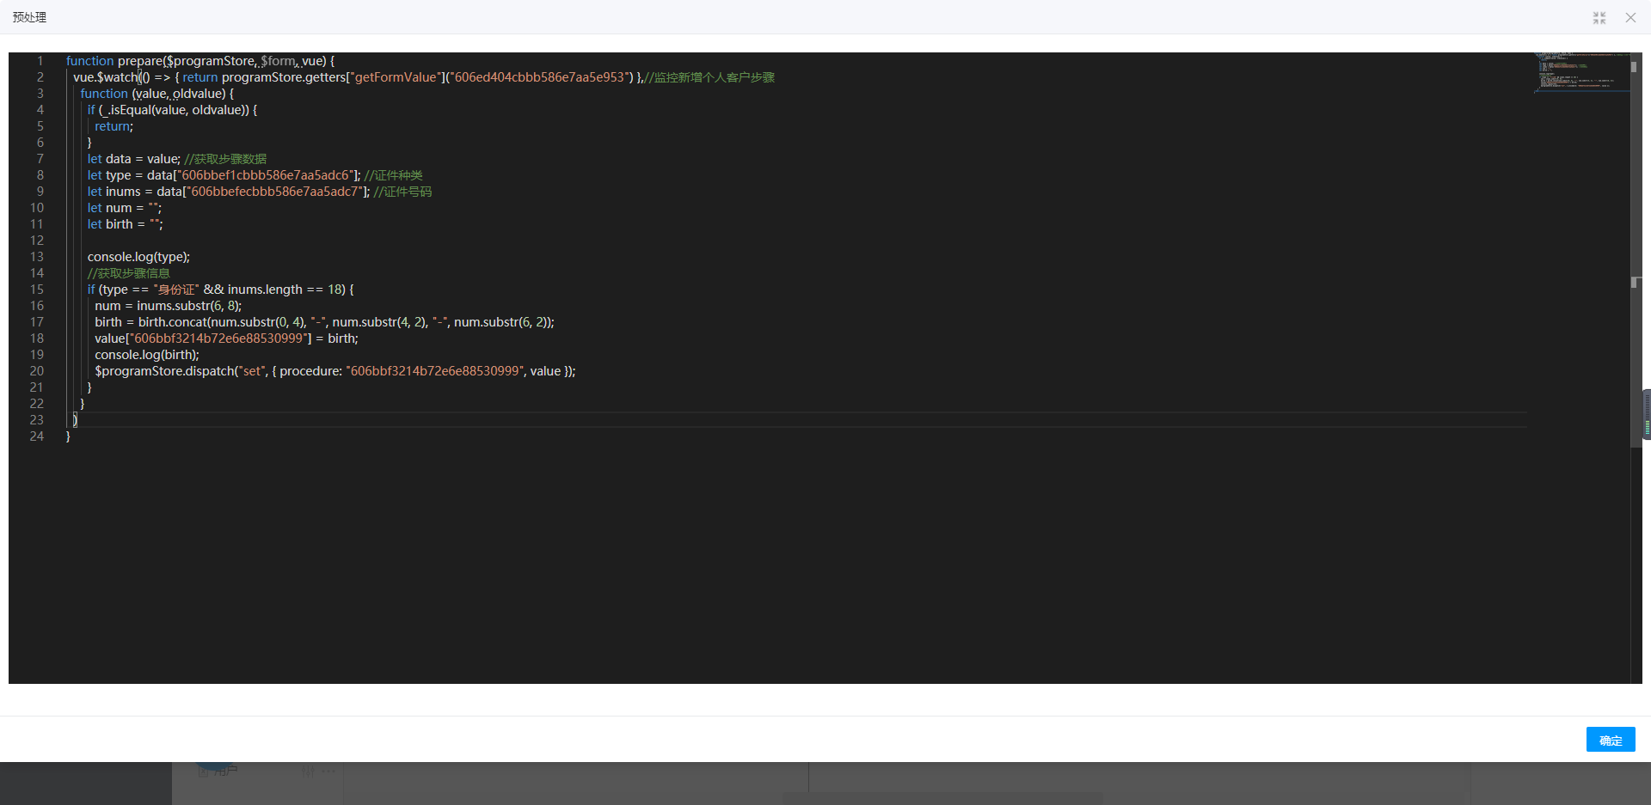Click comment 监控新增个人客户步骤
1651x805 pixels.
(x=709, y=77)
